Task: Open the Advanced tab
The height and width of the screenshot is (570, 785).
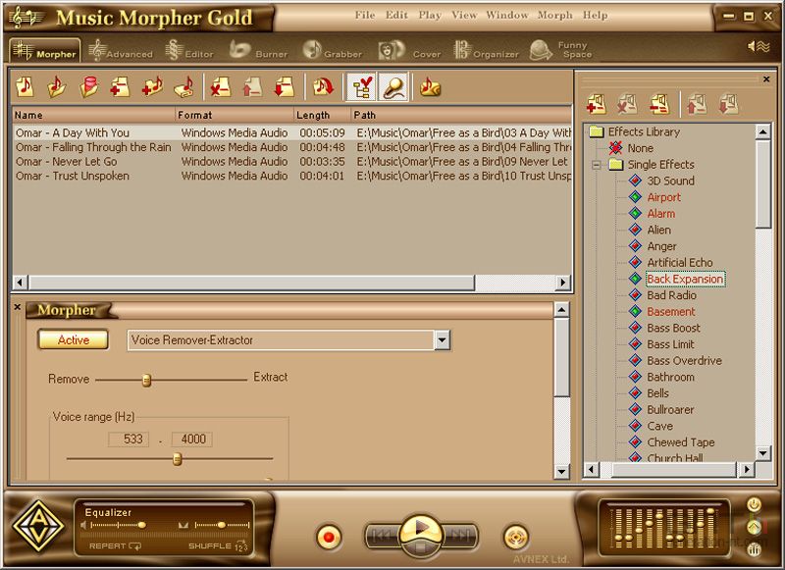Action: [121, 51]
